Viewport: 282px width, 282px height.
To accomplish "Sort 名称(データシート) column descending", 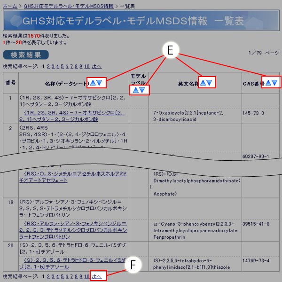I will 99,83.
